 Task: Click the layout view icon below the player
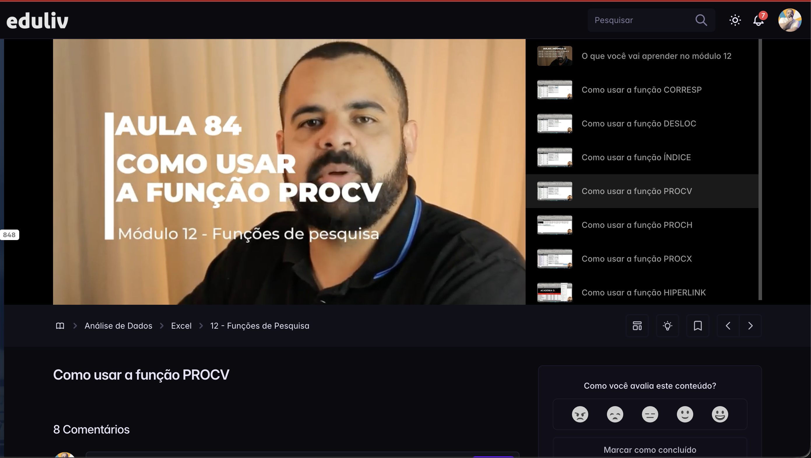637,325
